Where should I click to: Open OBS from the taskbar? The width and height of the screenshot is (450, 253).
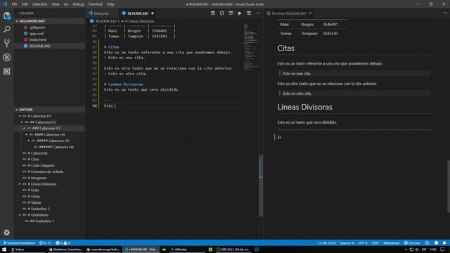tap(234, 249)
